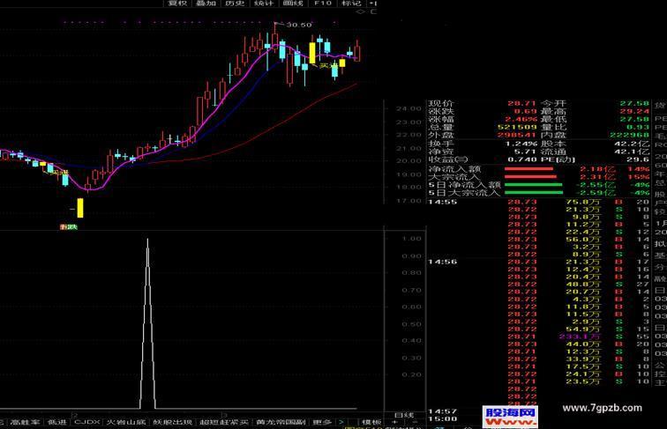The width and height of the screenshot is (667, 429).
Task: Click the minus zoom-out button by 模板
Action: pos(415,422)
